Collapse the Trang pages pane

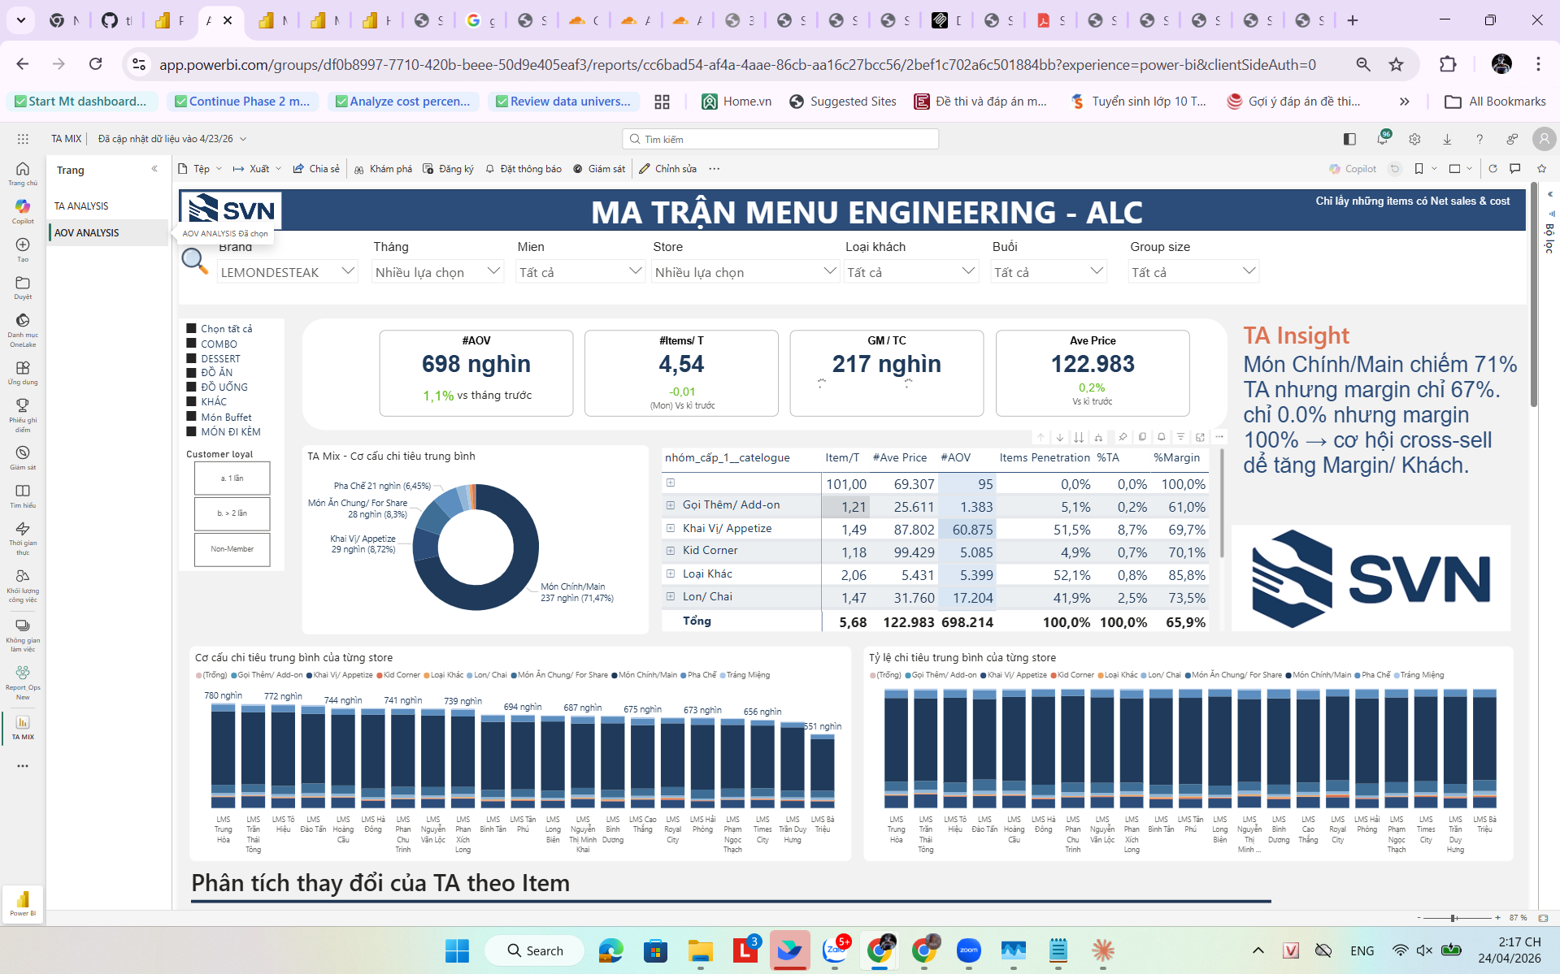[x=154, y=169]
